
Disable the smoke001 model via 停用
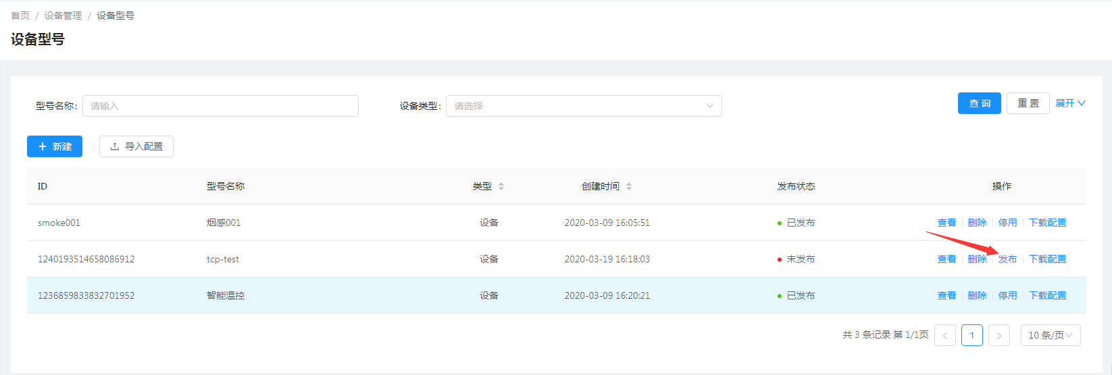coord(1007,223)
